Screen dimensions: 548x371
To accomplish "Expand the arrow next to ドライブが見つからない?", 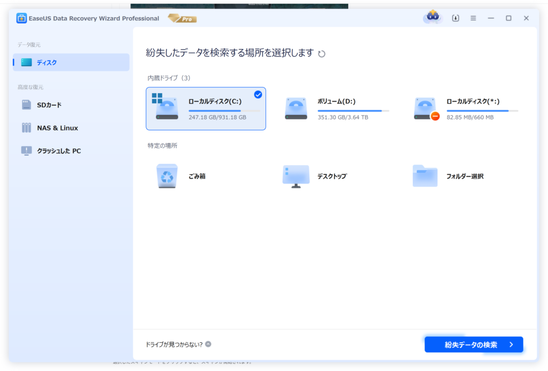I will [x=208, y=345].
